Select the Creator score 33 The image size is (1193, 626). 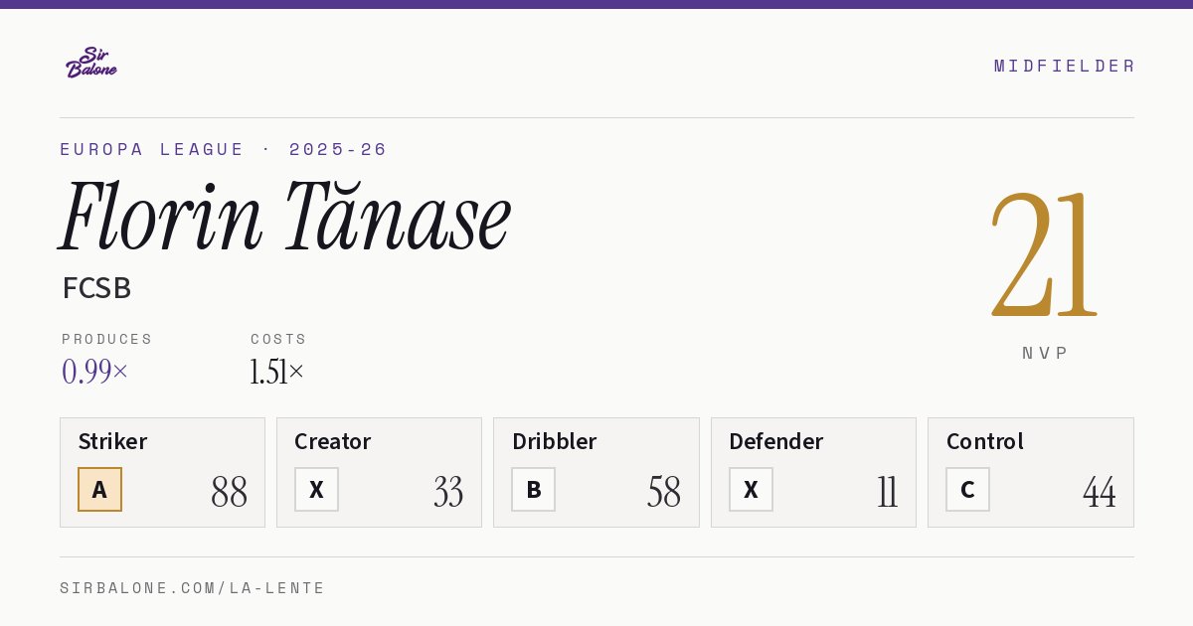tap(448, 492)
